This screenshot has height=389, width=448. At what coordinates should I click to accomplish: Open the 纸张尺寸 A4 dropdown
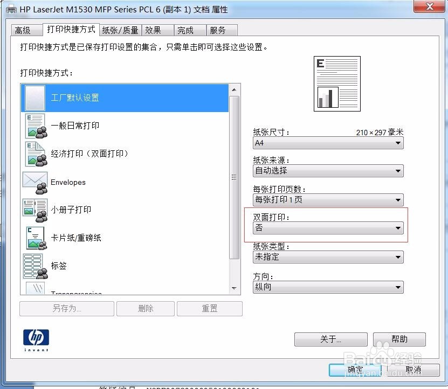[328, 143]
